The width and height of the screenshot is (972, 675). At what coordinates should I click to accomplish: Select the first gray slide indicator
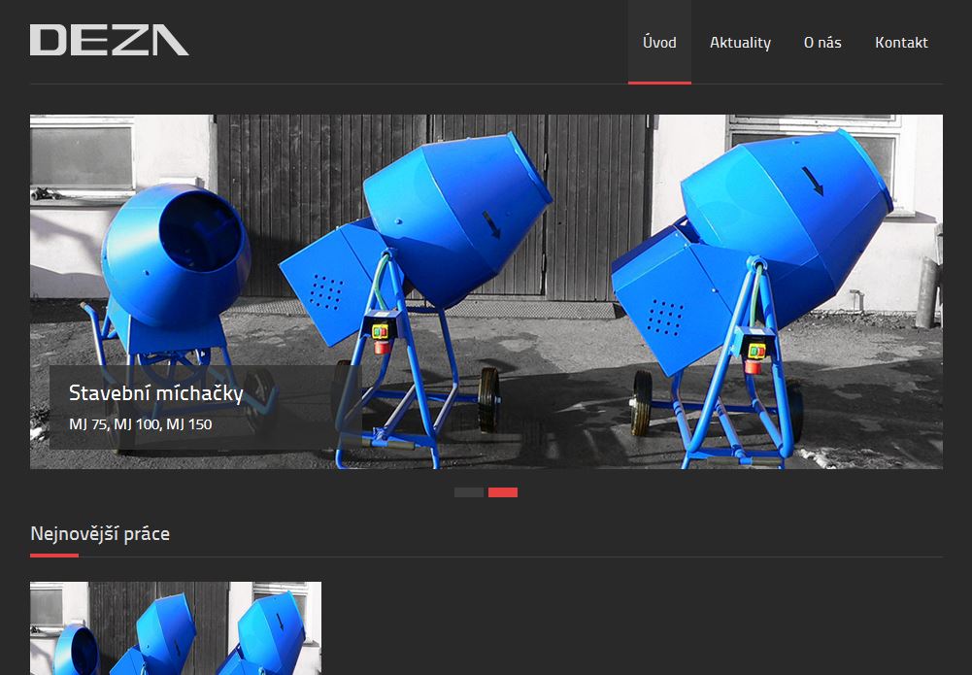coord(469,492)
